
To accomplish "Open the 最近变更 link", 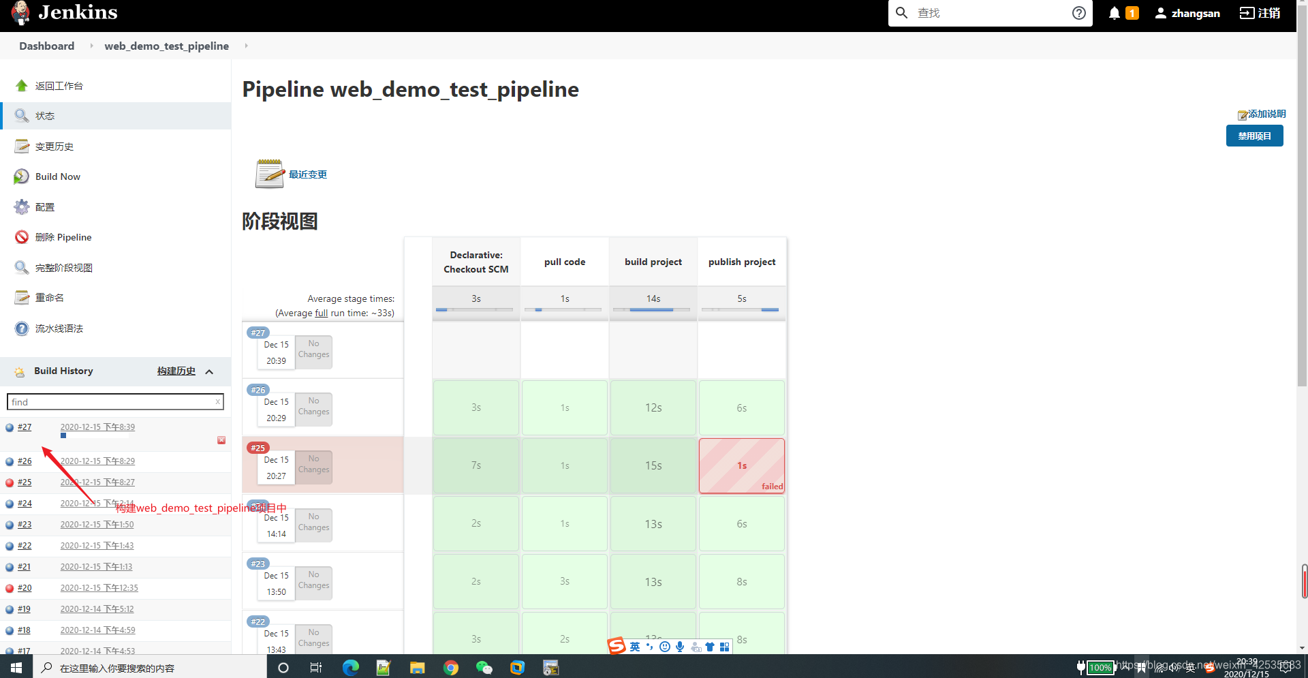I will pyautogui.click(x=308, y=174).
